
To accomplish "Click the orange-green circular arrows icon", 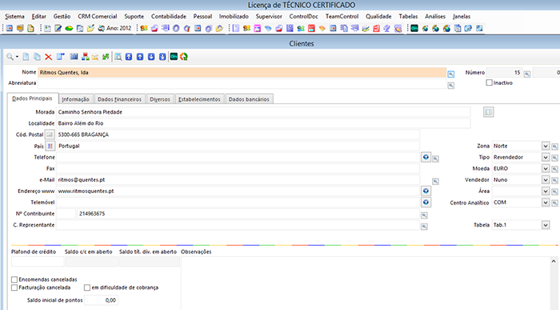I will click(184, 57).
